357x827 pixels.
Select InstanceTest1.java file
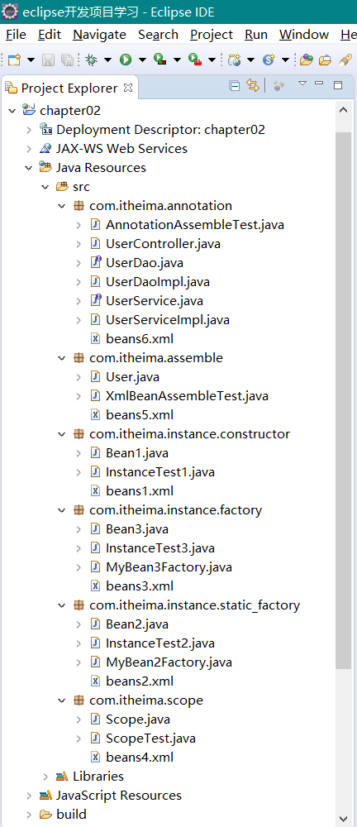point(159,471)
